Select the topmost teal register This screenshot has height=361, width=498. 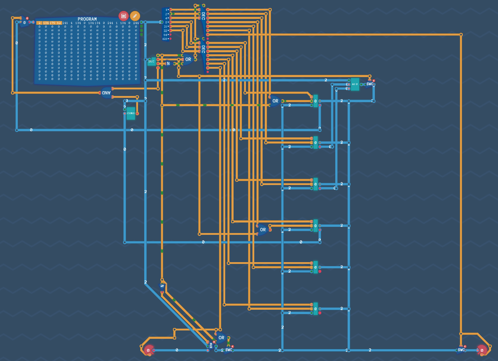coord(315,101)
